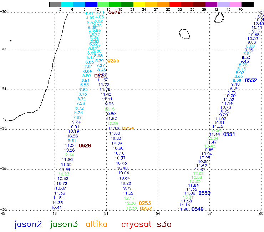Click the green value 12.04
264x232 pixels.
coord(213,138)
